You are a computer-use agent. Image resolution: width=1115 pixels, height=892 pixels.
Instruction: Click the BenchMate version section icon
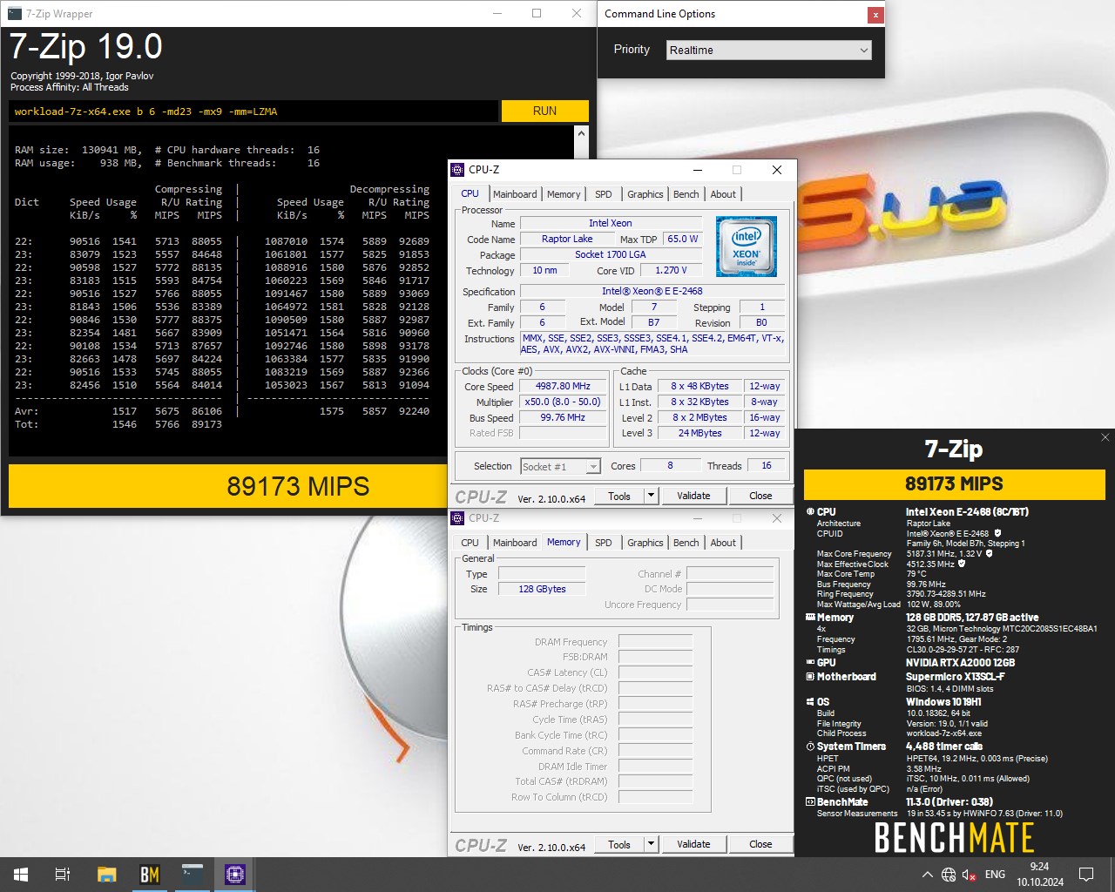click(x=810, y=802)
